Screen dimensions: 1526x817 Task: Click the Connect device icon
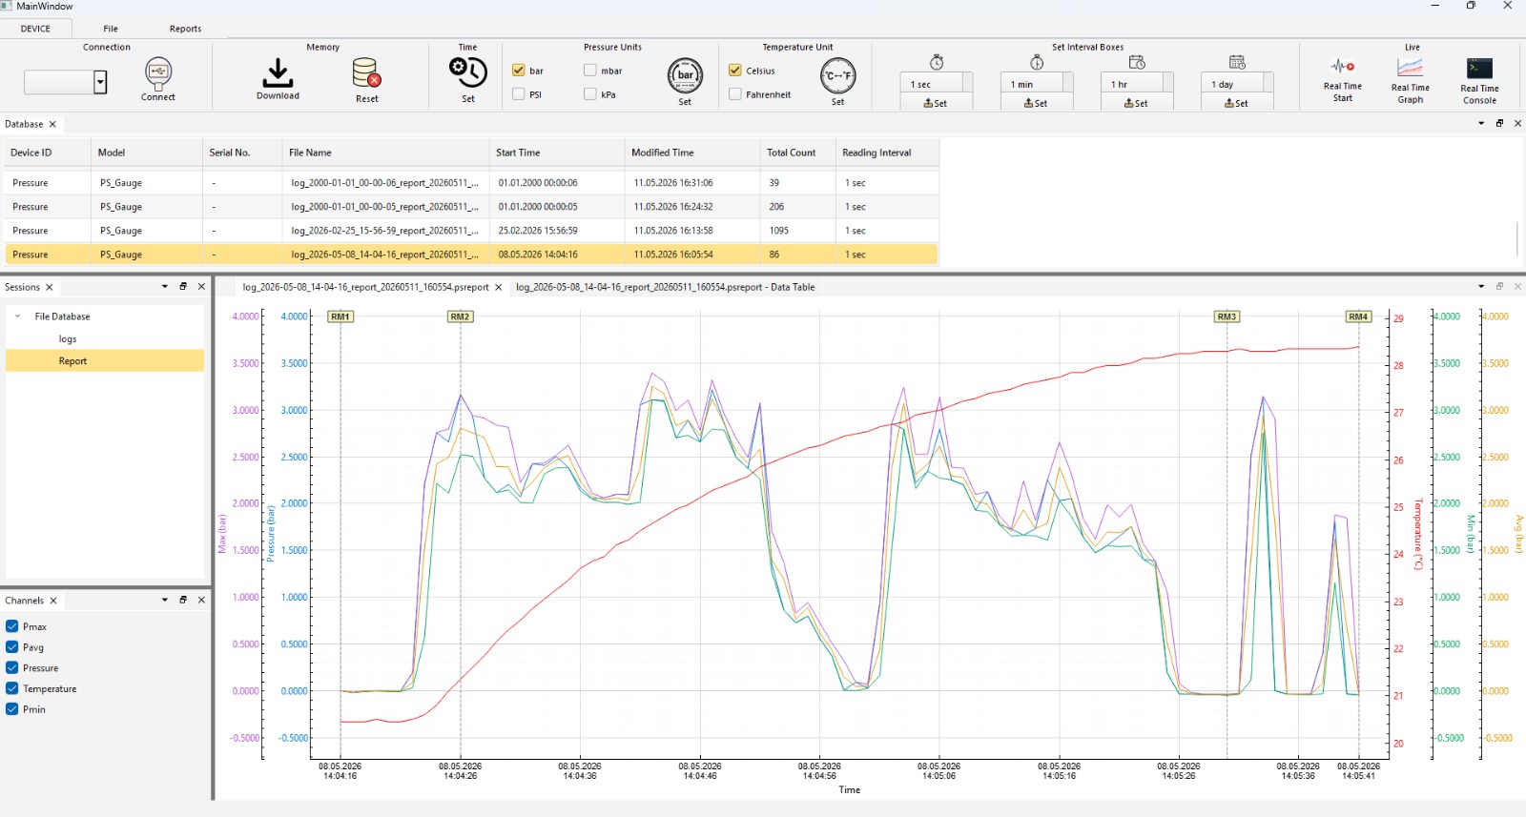click(x=158, y=72)
